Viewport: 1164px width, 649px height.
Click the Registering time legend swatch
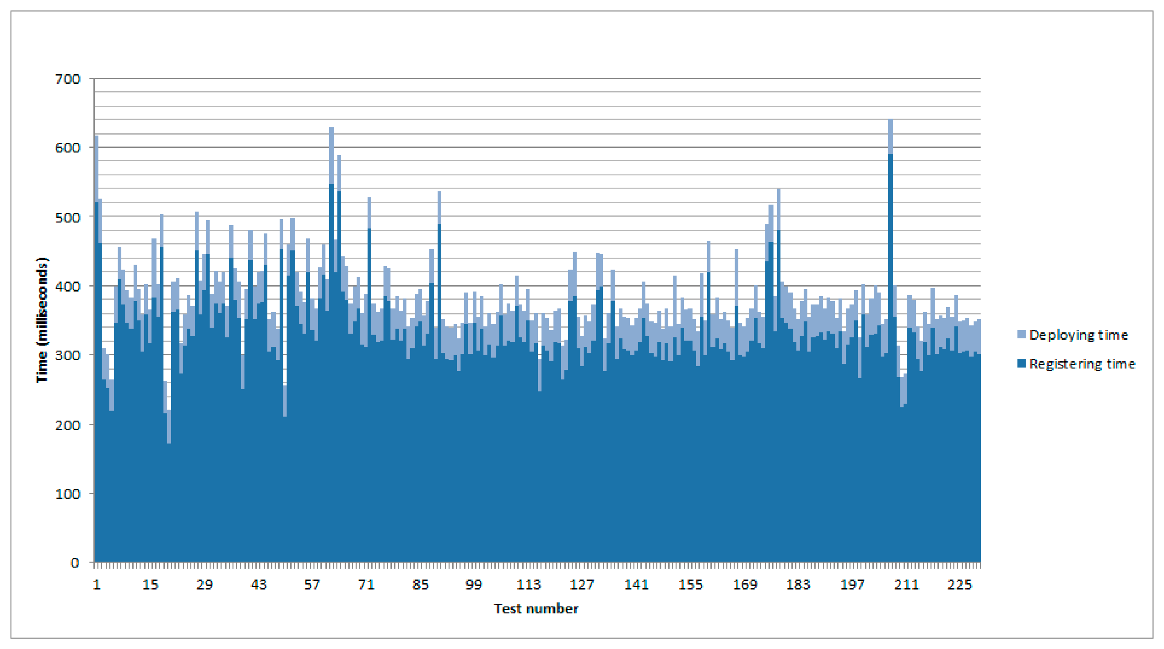coord(1021,363)
